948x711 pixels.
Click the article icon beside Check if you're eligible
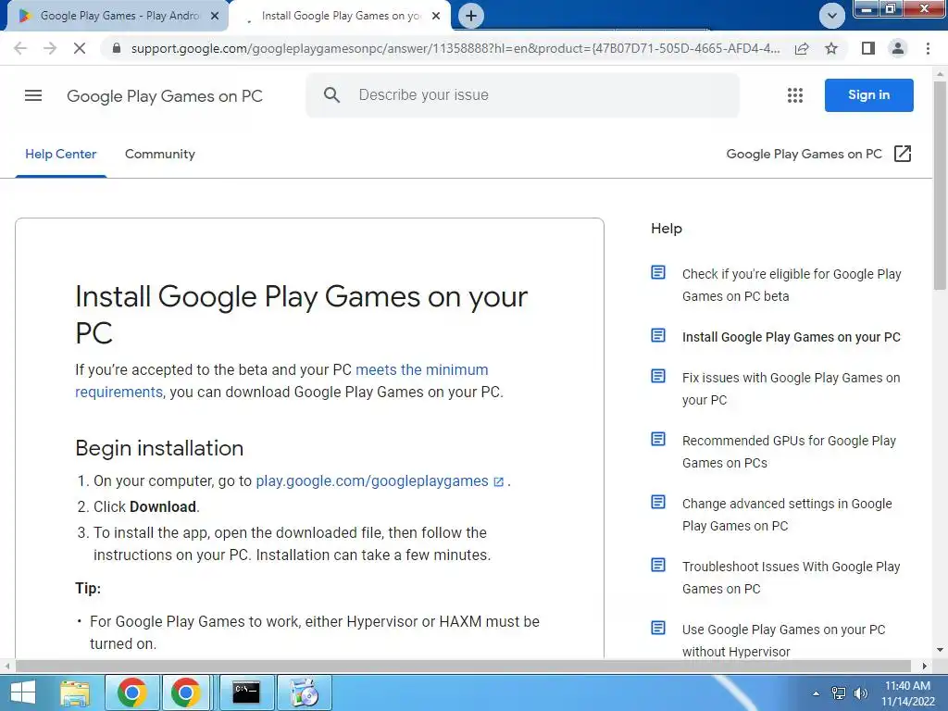(x=658, y=273)
